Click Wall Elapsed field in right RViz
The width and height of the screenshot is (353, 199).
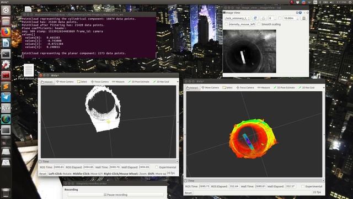click(x=290, y=186)
